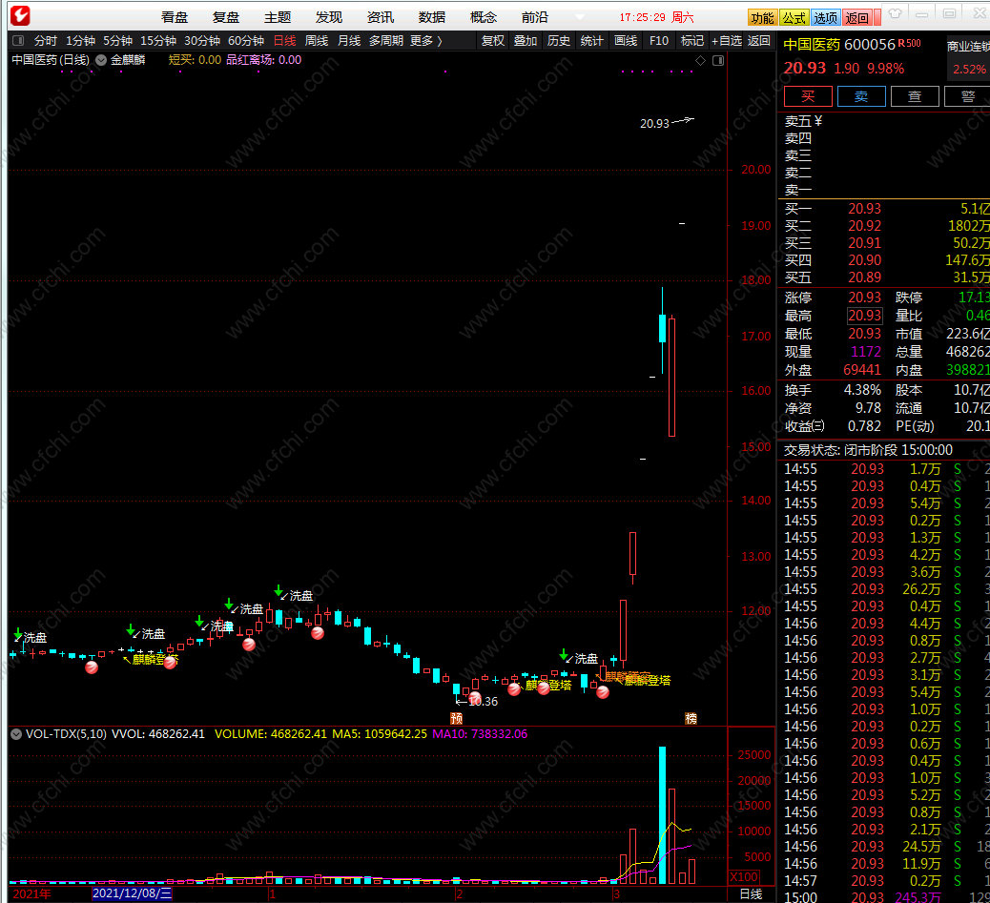Add stock with +自选
Screen dimensions: 990x903
pyautogui.click(x=727, y=41)
